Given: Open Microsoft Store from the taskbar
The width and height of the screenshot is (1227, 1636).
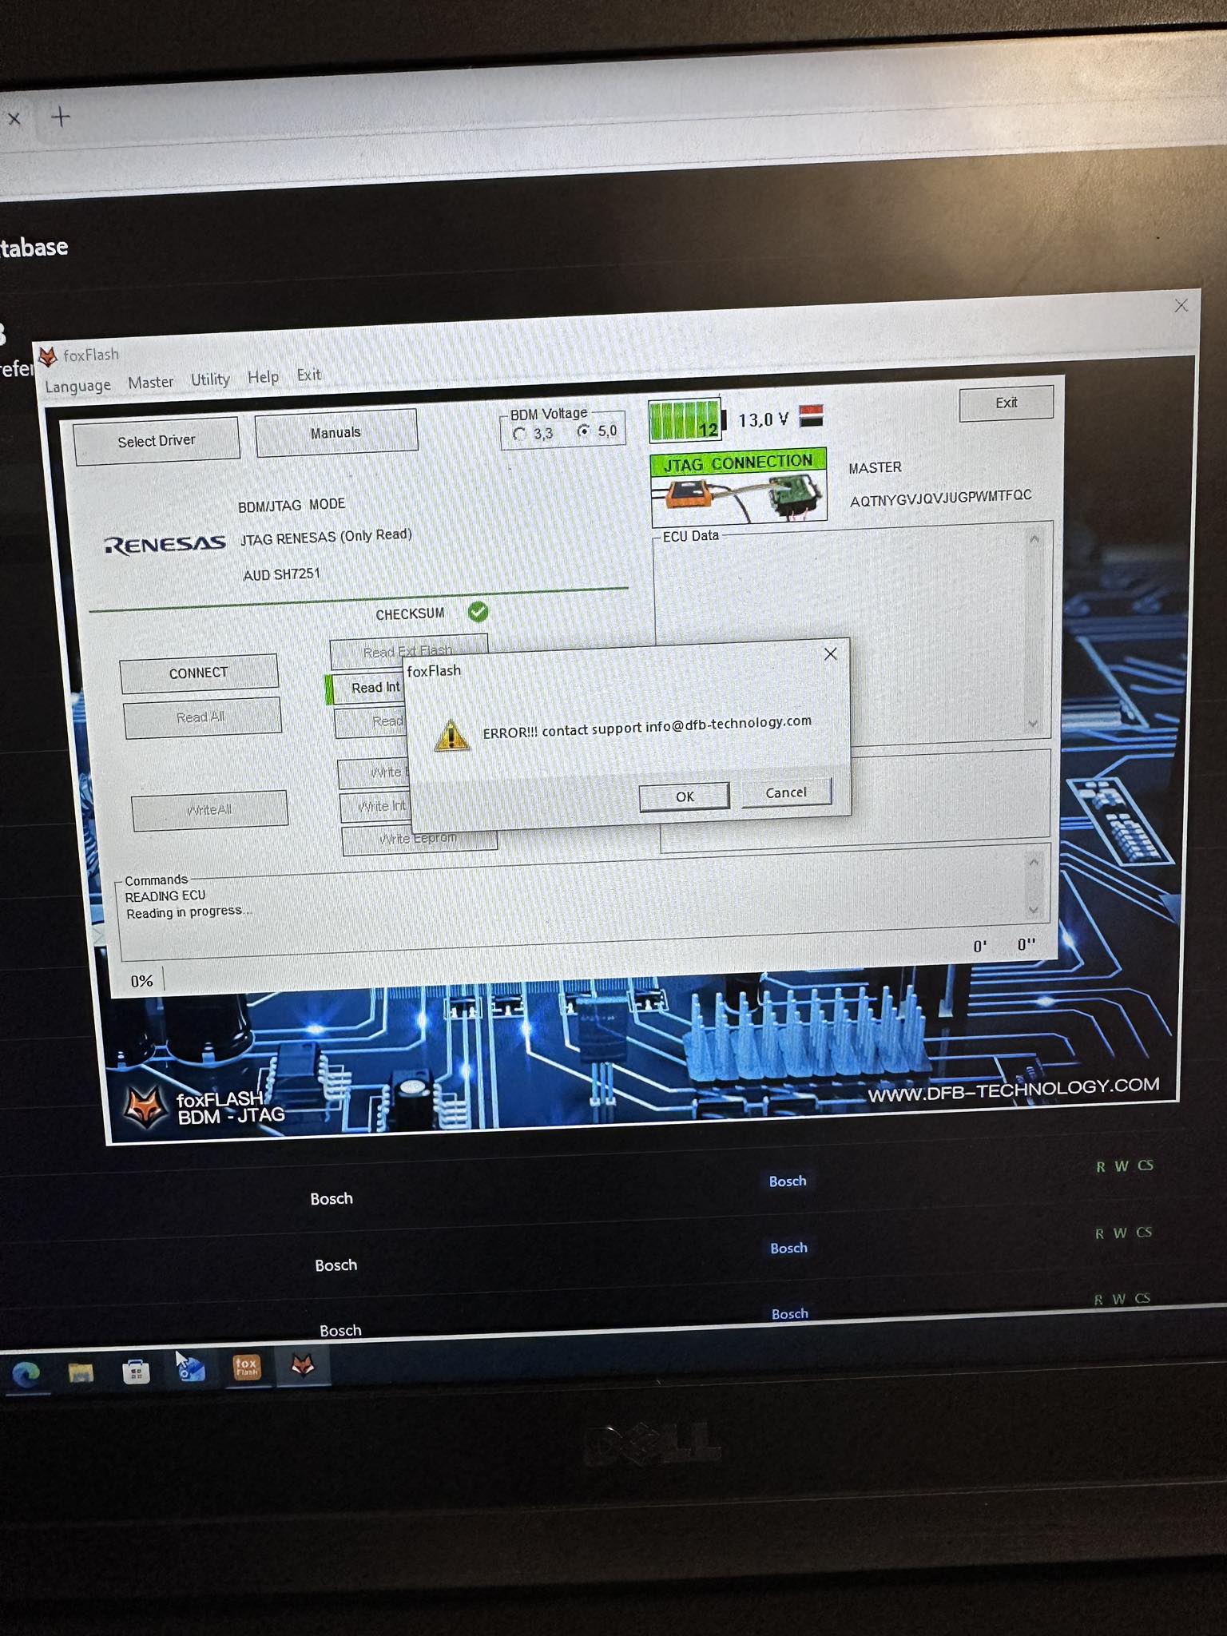Looking at the screenshot, I should click(136, 1372).
